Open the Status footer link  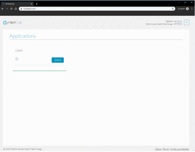pos(158,149)
